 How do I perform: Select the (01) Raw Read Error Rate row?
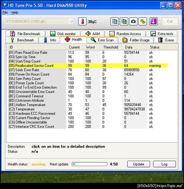(x=88, y=53)
